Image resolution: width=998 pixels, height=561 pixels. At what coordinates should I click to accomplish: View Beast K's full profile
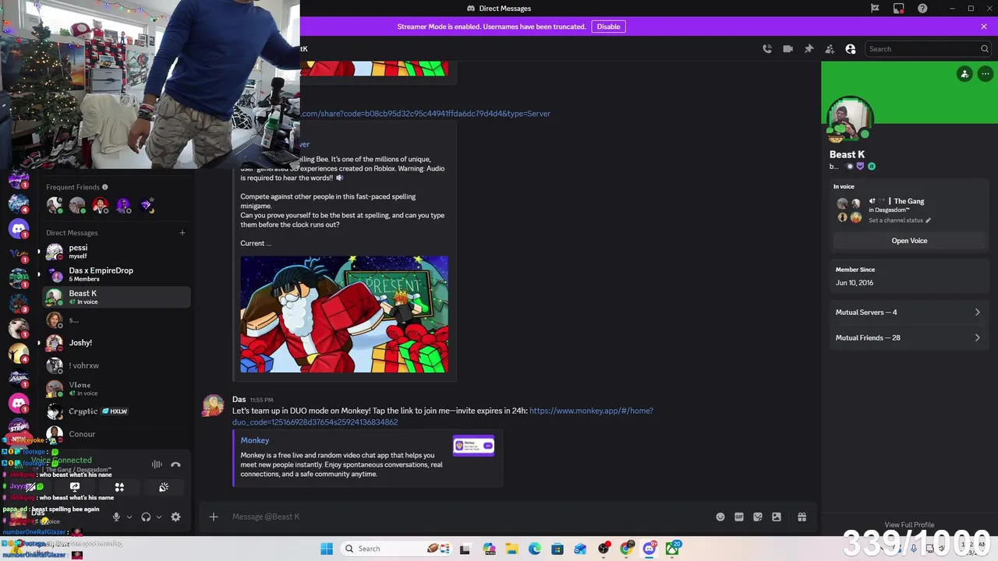click(909, 524)
